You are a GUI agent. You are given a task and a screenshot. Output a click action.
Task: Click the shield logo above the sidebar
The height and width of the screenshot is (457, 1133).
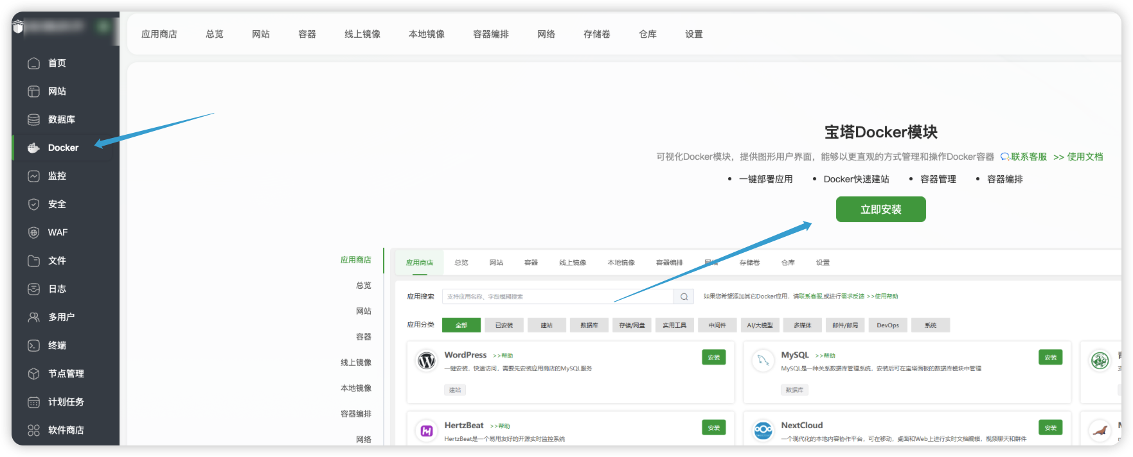click(17, 26)
